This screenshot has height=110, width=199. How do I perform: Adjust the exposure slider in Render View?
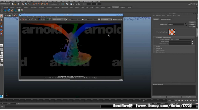[77, 19]
